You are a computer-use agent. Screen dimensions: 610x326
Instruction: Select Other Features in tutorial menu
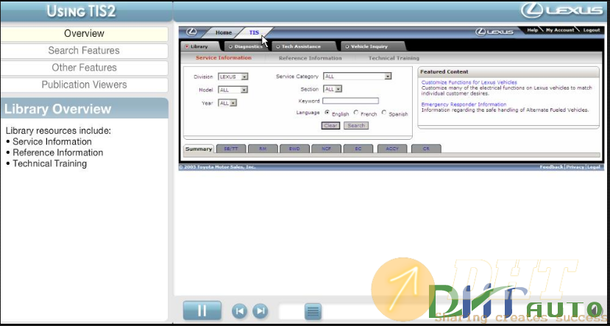[84, 68]
